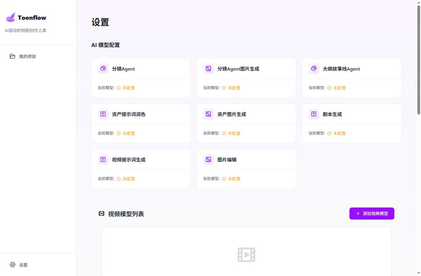This screenshot has height=276, width=421.
Task: Click the 视频提示词生成 text icon
Action: tap(103, 159)
